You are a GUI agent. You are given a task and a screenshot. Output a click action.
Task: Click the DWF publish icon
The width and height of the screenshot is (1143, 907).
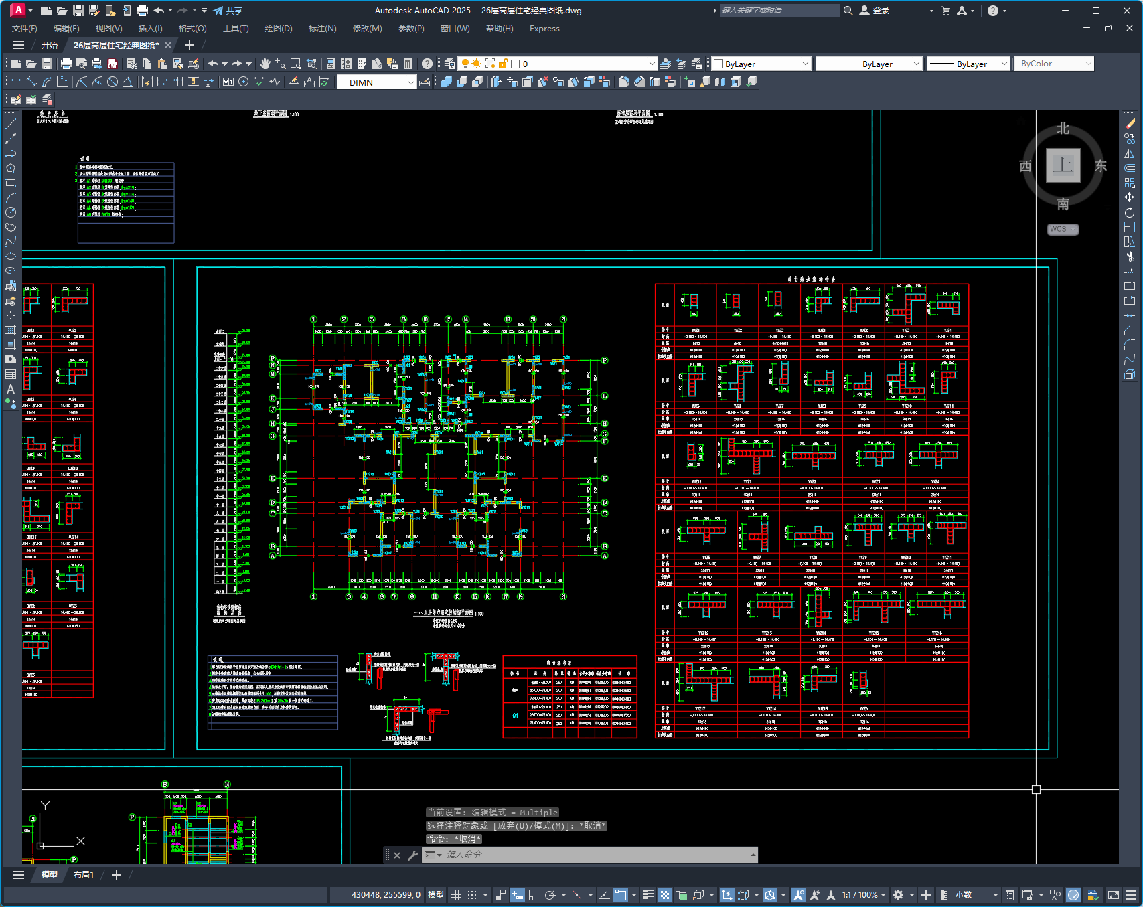pyautogui.click(x=112, y=64)
